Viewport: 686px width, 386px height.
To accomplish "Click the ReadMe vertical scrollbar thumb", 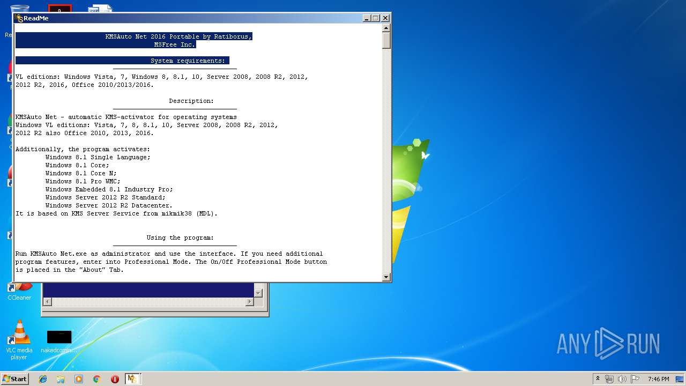I will [x=386, y=40].
